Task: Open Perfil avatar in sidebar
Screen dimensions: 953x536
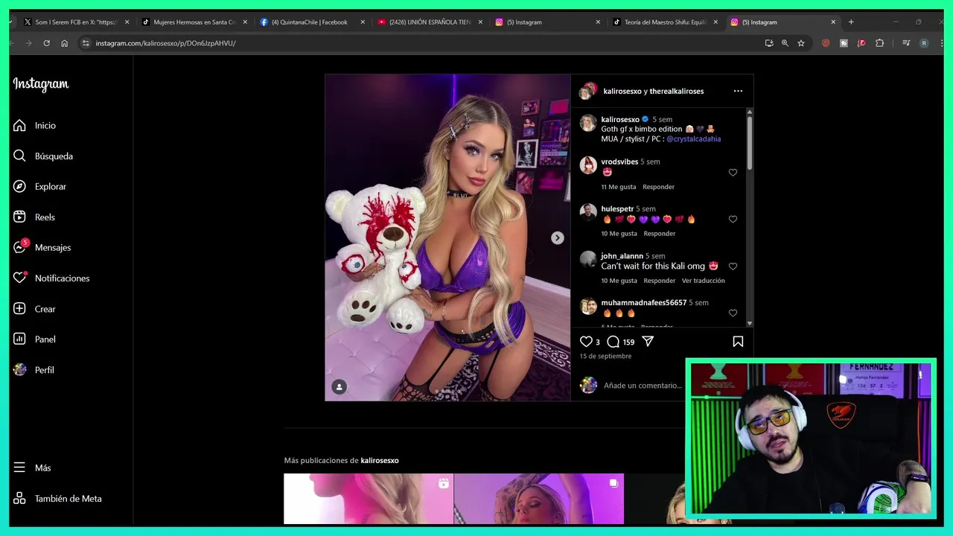Action: pos(19,369)
